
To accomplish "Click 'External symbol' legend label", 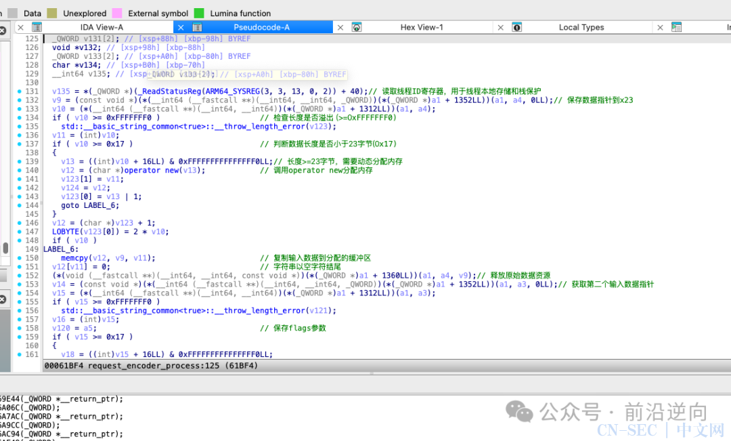I will point(158,14).
